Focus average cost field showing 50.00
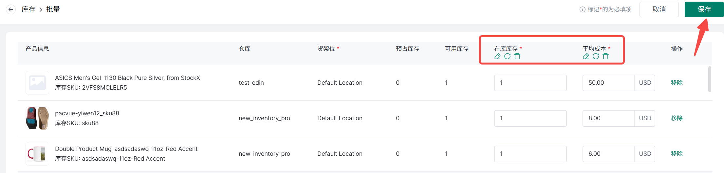This screenshot has height=173, width=724. pyautogui.click(x=608, y=83)
